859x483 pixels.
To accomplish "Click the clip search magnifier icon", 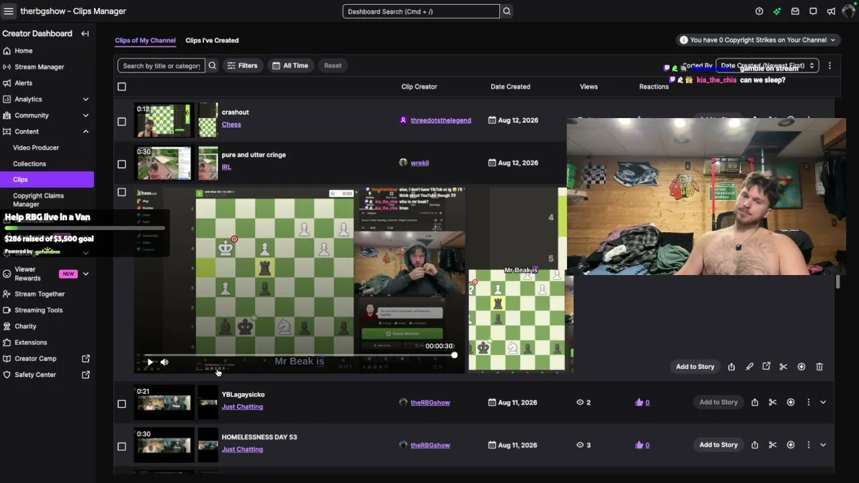I will (x=212, y=66).
